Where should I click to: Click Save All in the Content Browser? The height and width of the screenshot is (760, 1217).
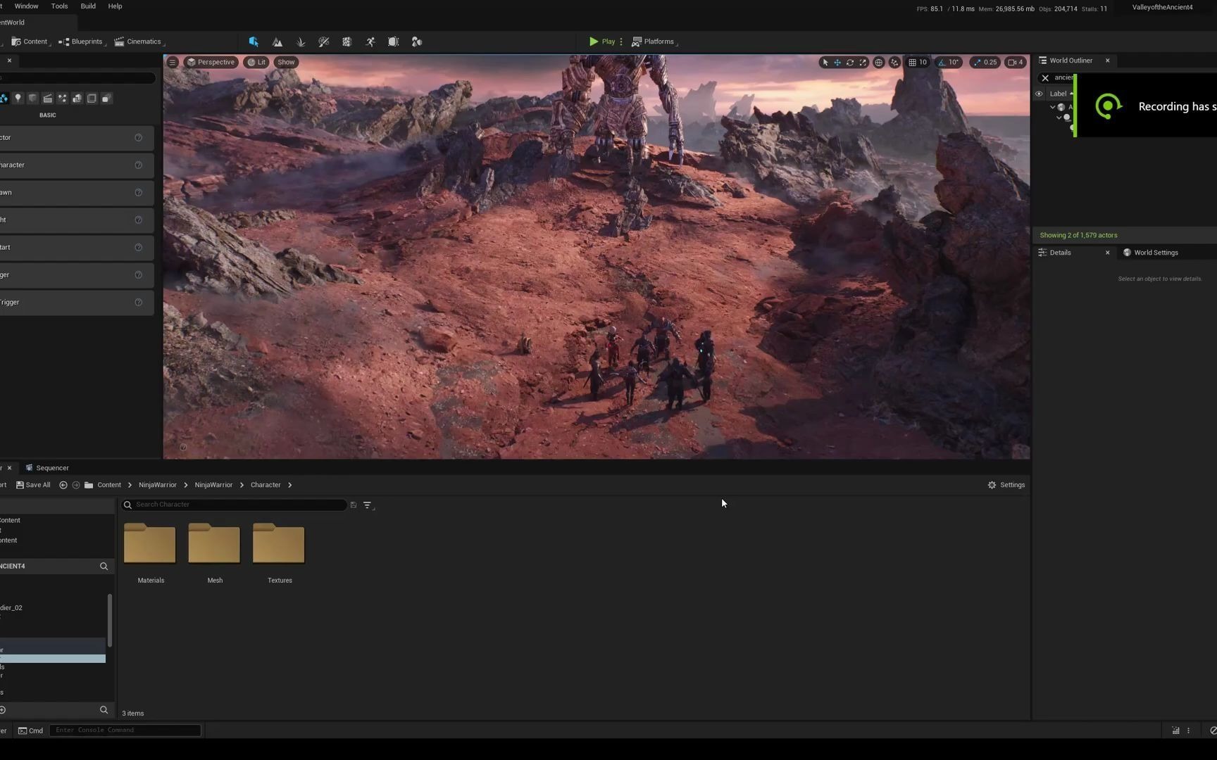coord(33,484)
